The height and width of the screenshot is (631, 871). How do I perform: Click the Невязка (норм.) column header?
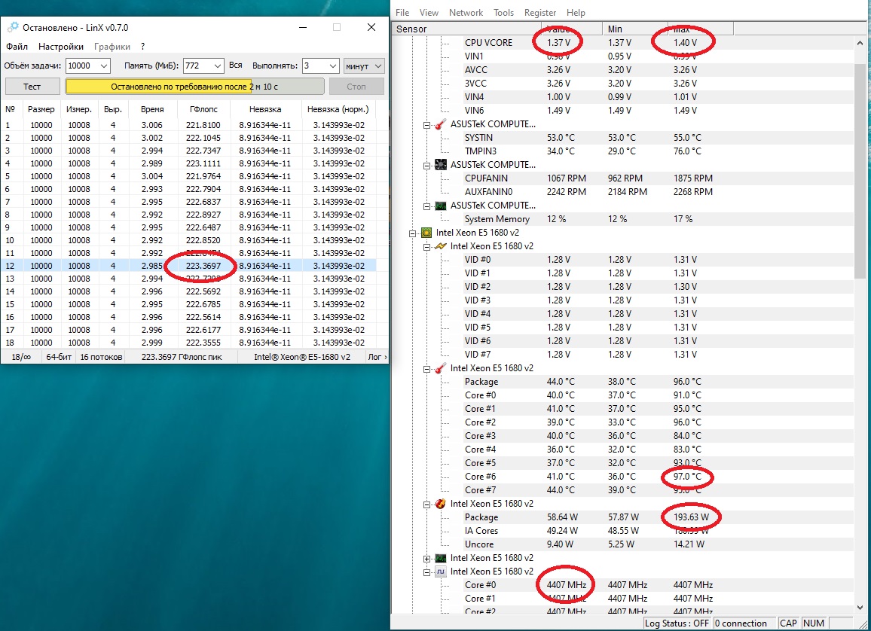pos(338,109)
